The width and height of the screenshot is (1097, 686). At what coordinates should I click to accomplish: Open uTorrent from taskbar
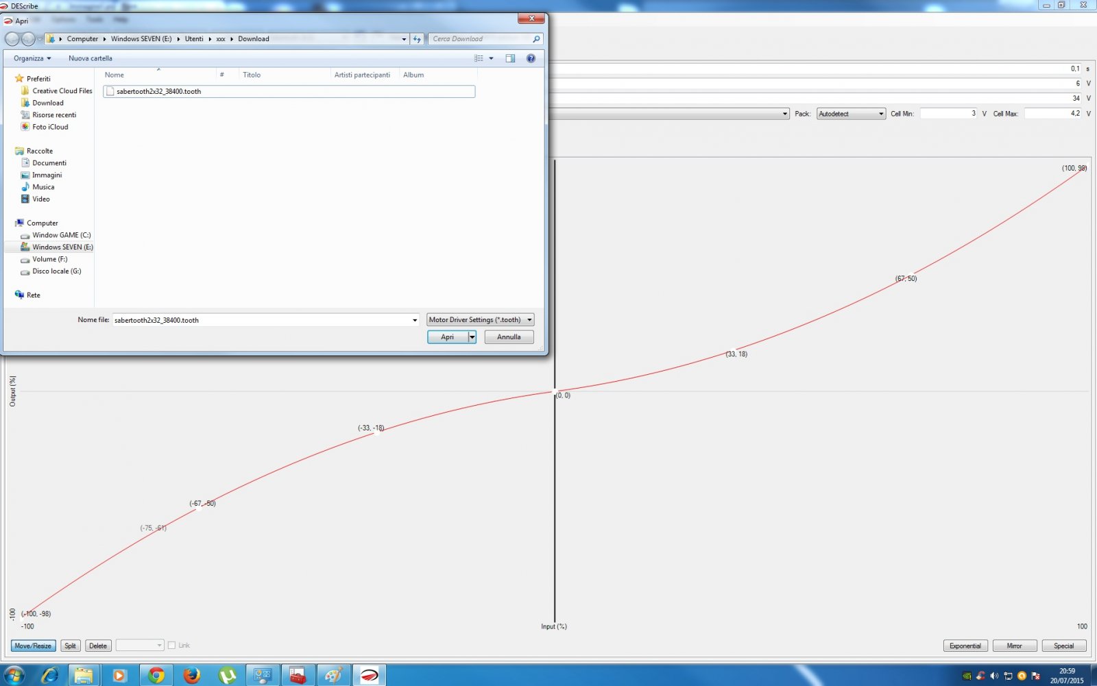(228, 675)
